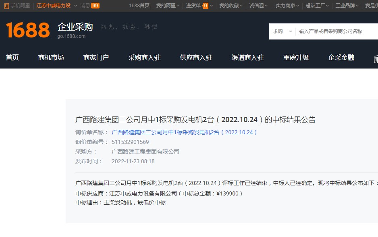
Task: Open the 渠道商入驻 navigation tab
Action: tap(247, 57)
